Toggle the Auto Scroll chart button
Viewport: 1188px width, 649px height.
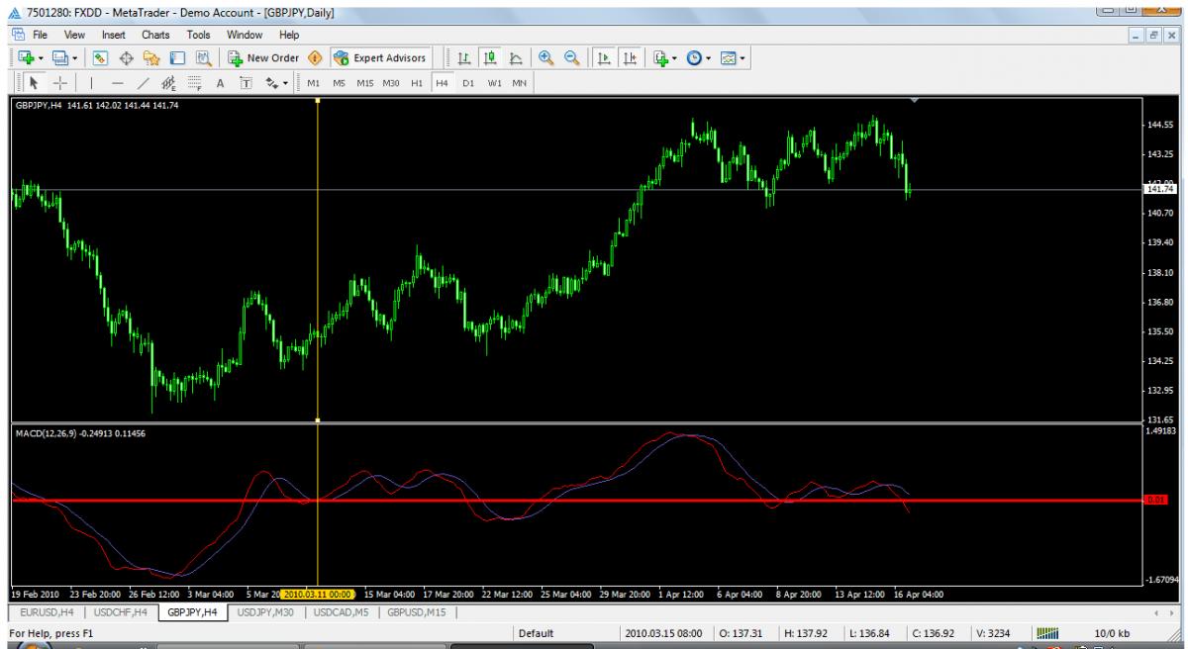point(604,57)
